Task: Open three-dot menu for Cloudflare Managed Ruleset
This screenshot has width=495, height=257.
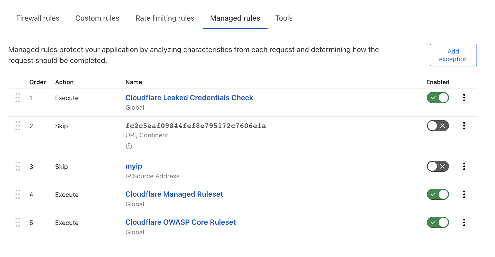Action: point(464,194)
